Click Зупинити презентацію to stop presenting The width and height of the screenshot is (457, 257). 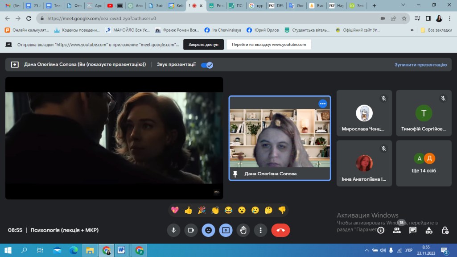(x=420, y=65)
